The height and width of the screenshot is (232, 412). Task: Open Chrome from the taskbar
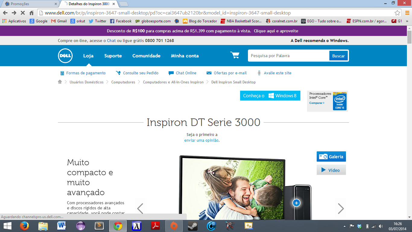click(x=118, y=226)
